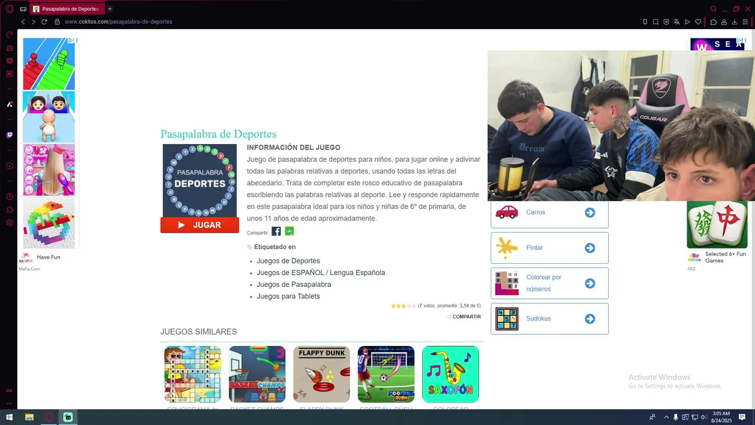This screenshot has width=755, height=425.
Task: Reload the cokitos page
Action: click(44, 22)
